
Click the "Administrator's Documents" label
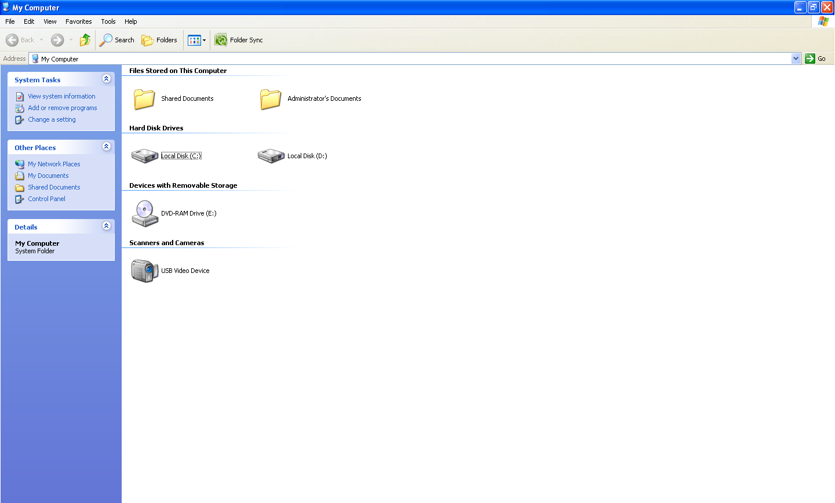[324, 99]
